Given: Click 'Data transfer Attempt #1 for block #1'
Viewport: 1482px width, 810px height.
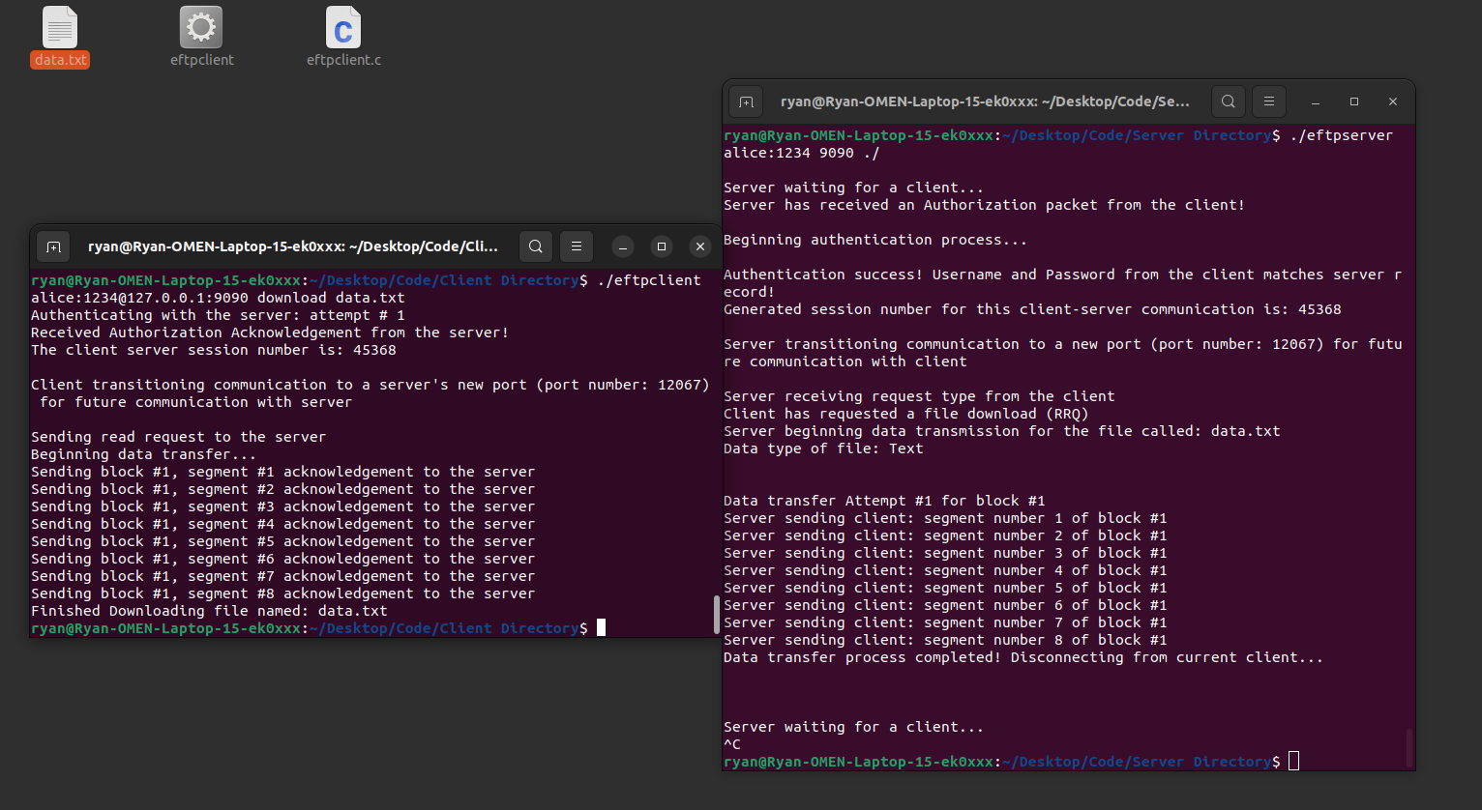Looking at the screenshot, I should point(884,501).
